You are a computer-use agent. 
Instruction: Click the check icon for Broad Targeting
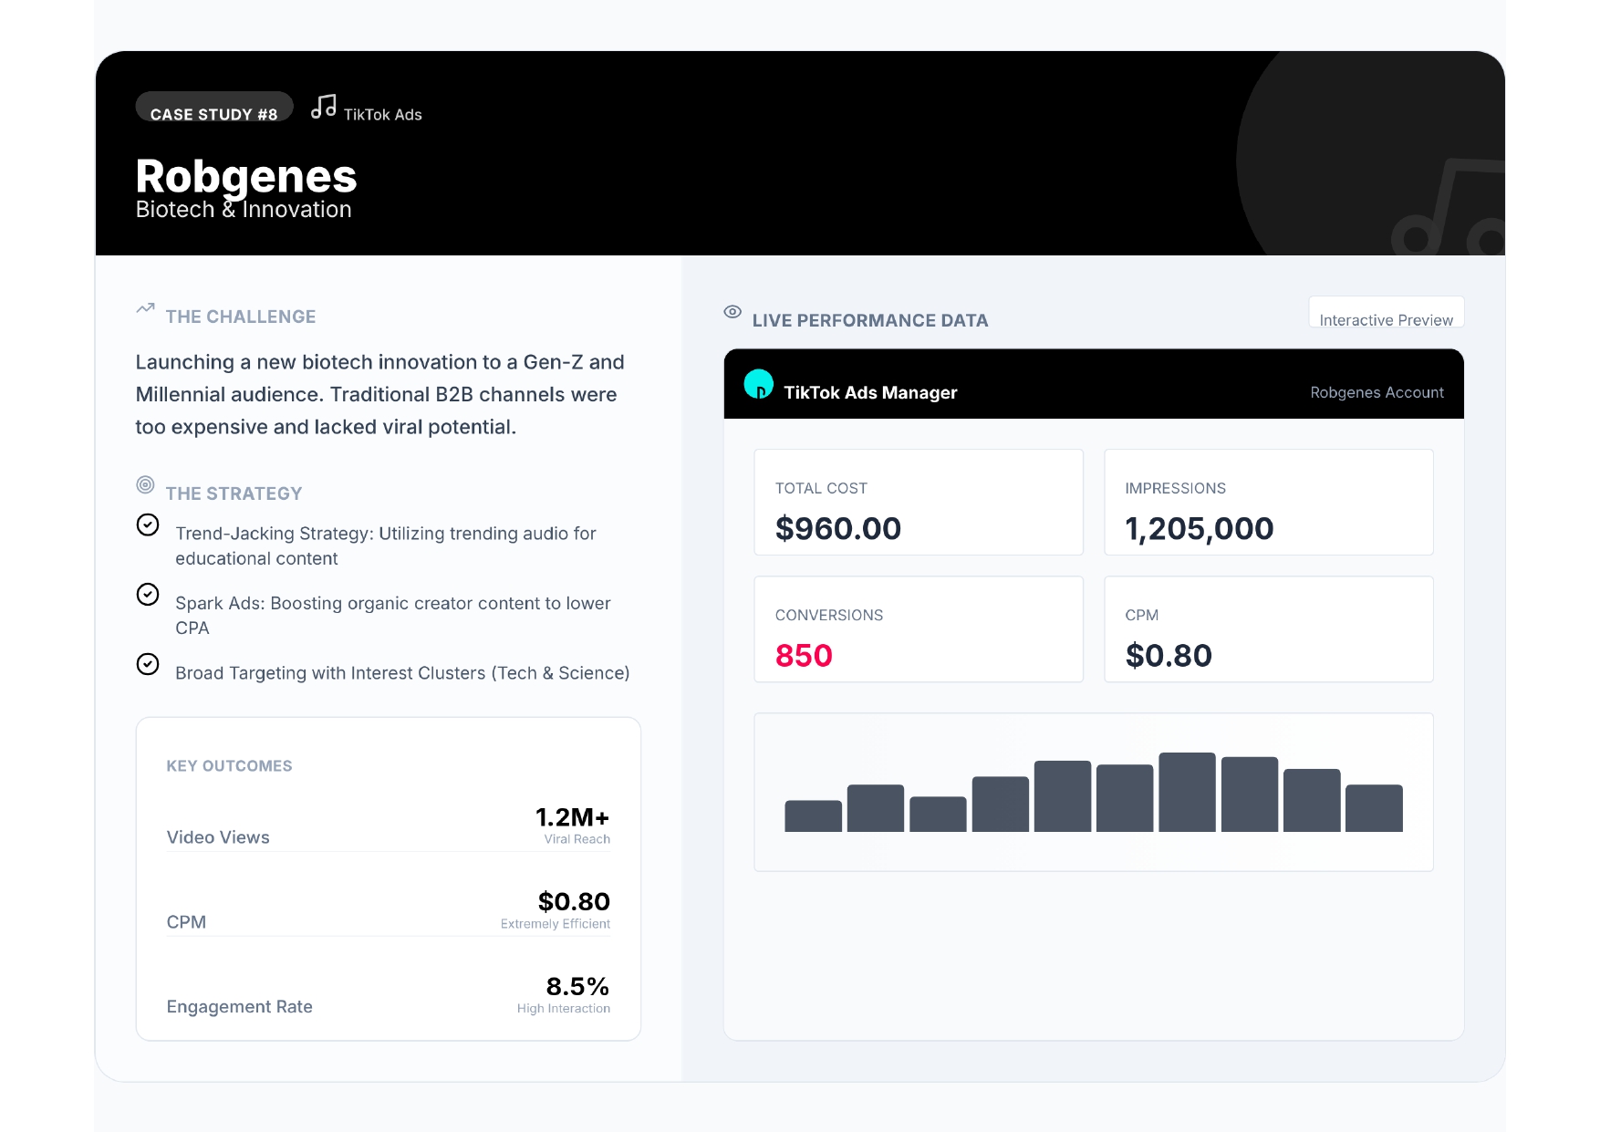click(148, 664)
